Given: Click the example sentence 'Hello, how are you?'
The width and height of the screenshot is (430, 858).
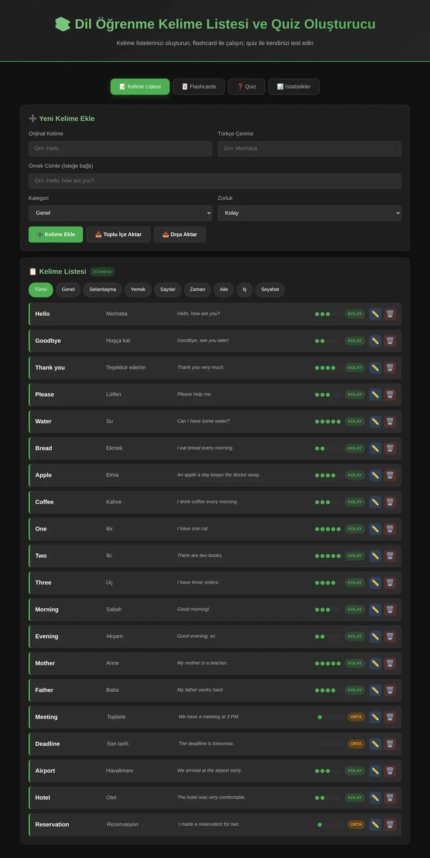Looking at the screenshot, I should [x=199, y=314].
